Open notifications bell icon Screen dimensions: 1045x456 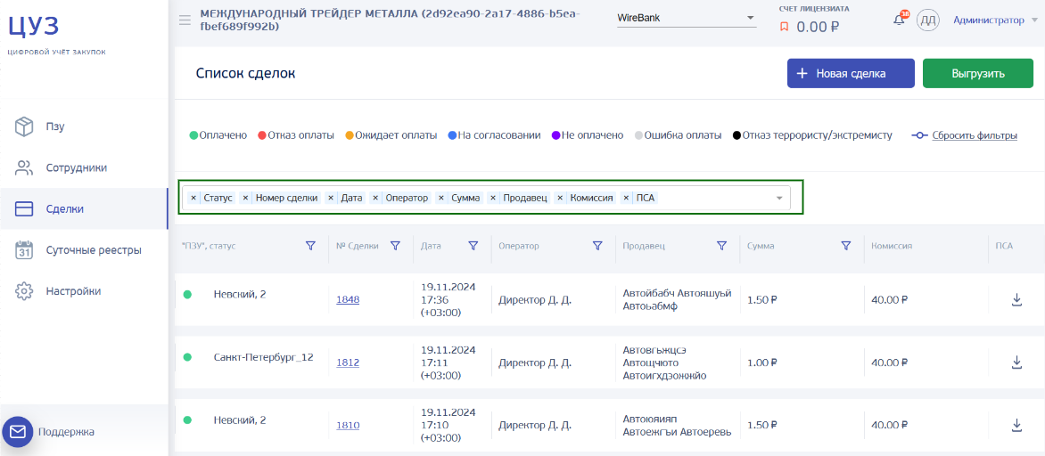click(x=900, y=19)
